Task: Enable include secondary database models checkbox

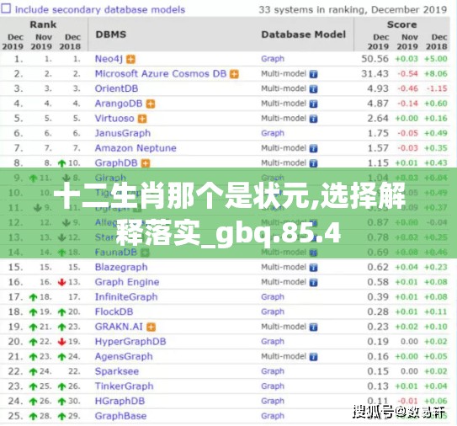Action: point(6,8)
